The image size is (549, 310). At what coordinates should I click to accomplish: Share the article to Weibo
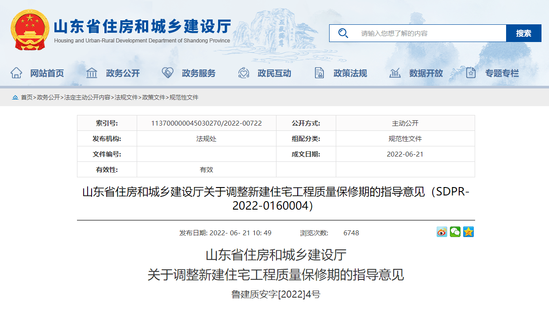click(442, 232)
